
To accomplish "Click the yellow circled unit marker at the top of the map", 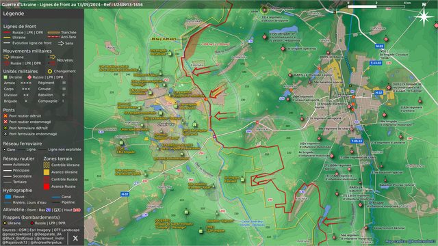I will tap(264, 10).
